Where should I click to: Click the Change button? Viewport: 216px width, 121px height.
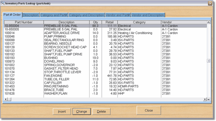pos(82,111)
